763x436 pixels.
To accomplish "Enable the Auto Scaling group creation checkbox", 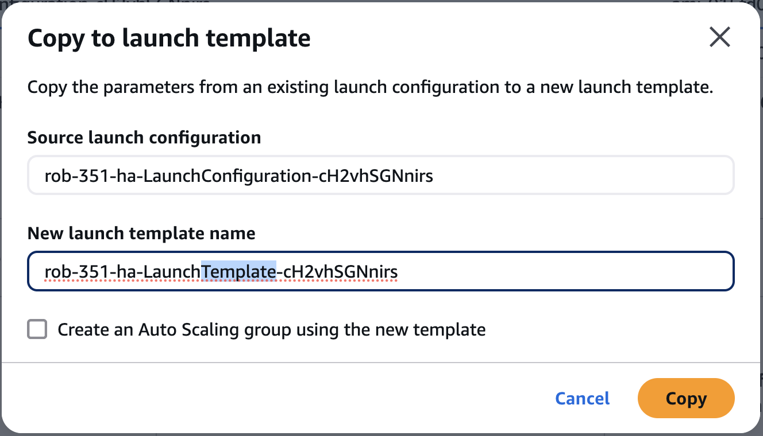I will pyautogui.click(x=37, y=329).
